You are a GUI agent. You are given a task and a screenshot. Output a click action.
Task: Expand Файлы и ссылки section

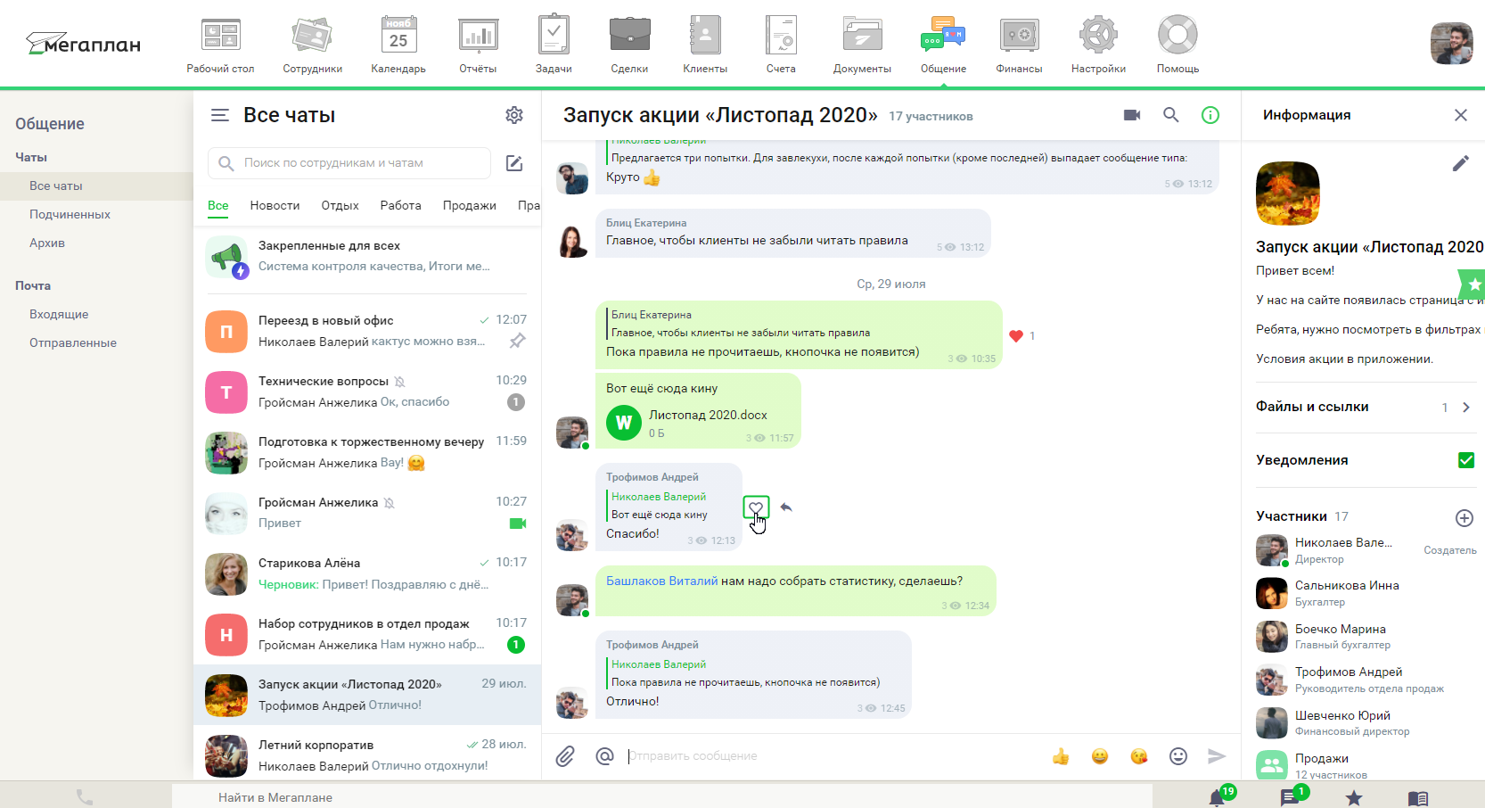(x=1366, y=407)
